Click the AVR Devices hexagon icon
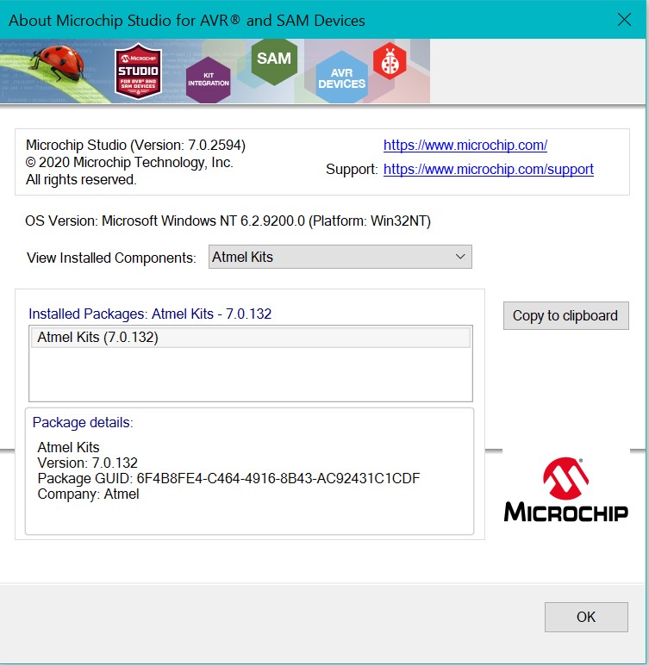 (x=341, y=78)
